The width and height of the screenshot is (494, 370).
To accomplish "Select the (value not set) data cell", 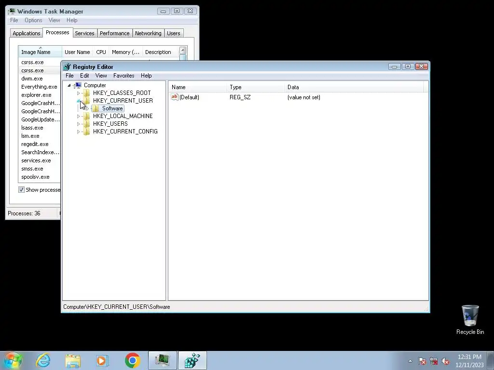I will point(304,97).
